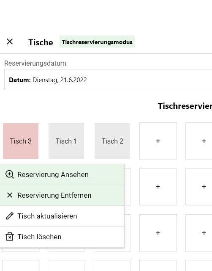Screen dimensions: 212x271
Task: Click second-row plus tile right of the menu
Action: [x=158, y=187]
